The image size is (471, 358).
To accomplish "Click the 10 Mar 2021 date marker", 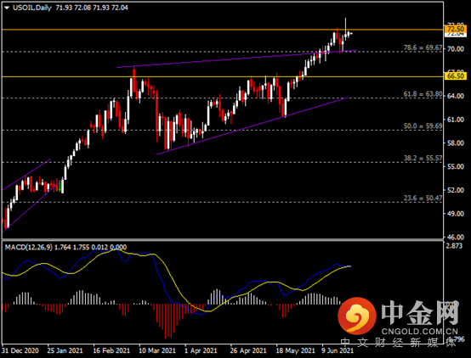I will [x=156, y=350].
